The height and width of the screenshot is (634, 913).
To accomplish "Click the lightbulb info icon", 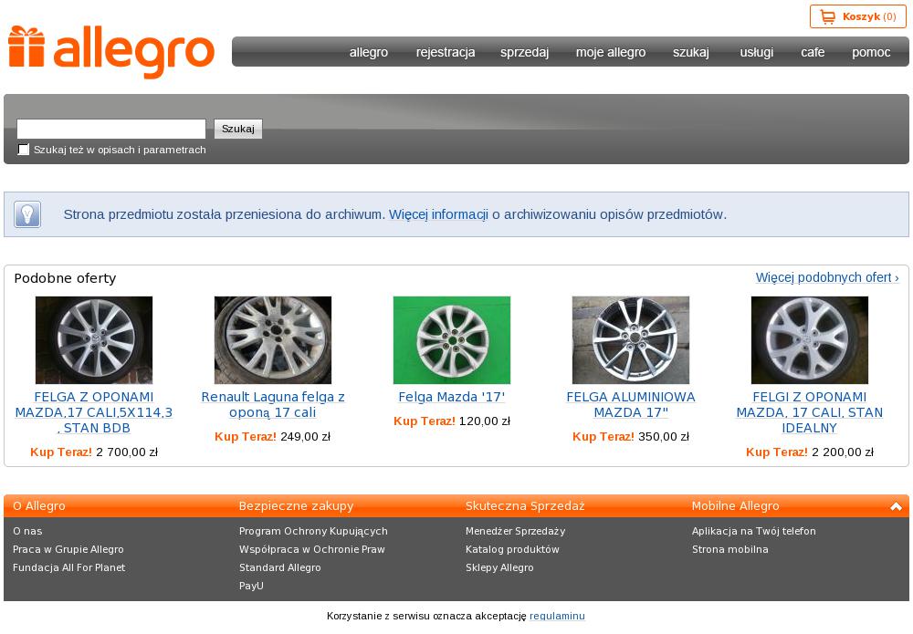I will [27, 214].
